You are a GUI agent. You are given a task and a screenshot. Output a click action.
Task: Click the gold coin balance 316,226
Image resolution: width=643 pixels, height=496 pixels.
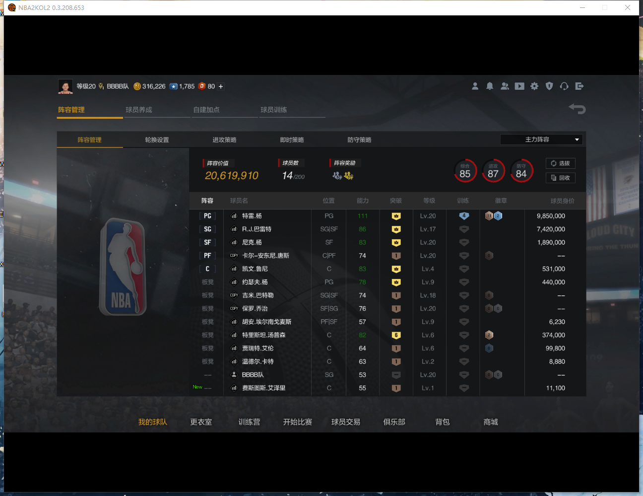tap(150, 86)
